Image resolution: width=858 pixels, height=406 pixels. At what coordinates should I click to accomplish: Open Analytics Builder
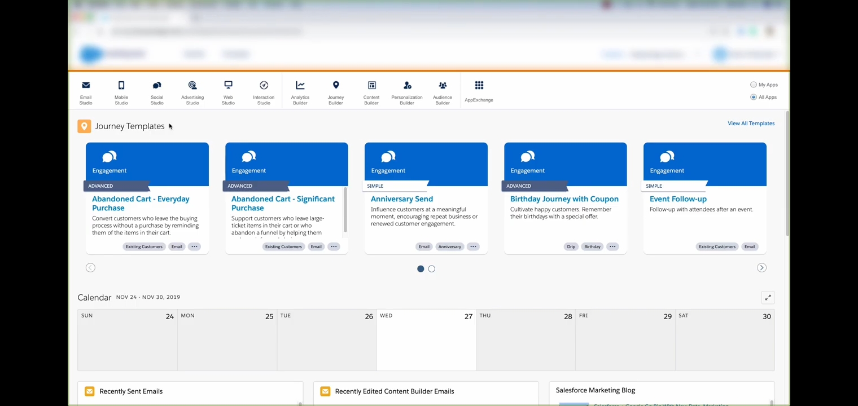[x=300, y=92]
